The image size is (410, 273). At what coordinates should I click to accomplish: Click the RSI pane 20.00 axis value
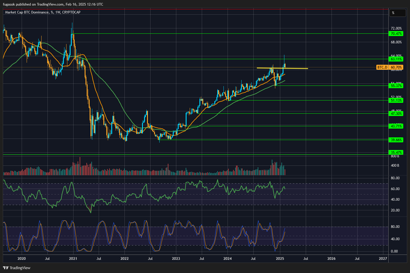(x=395, y=210)
